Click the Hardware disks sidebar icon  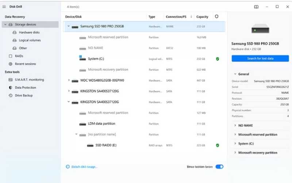pos(15,32)
